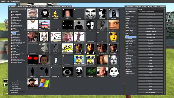Viewport: 174px width, 98px height.
Task: Click the Balloons cleanup button
Action: (150, 20)
